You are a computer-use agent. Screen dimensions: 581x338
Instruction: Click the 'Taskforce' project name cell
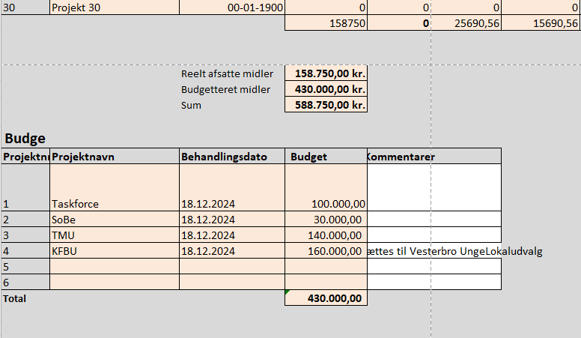pos(115,188)
